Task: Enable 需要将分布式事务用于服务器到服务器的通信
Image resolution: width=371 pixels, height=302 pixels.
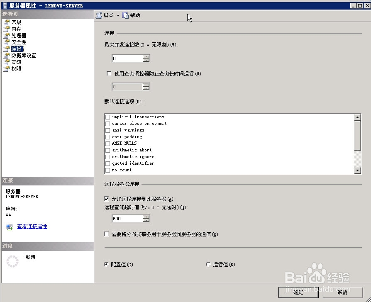Action: (x=106, y=234)
